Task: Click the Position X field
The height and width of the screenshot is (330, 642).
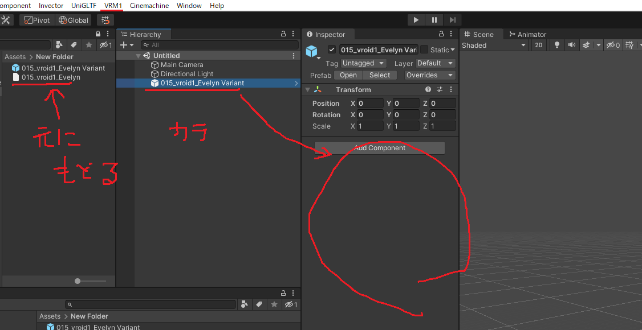Action: tap(370, 104)
